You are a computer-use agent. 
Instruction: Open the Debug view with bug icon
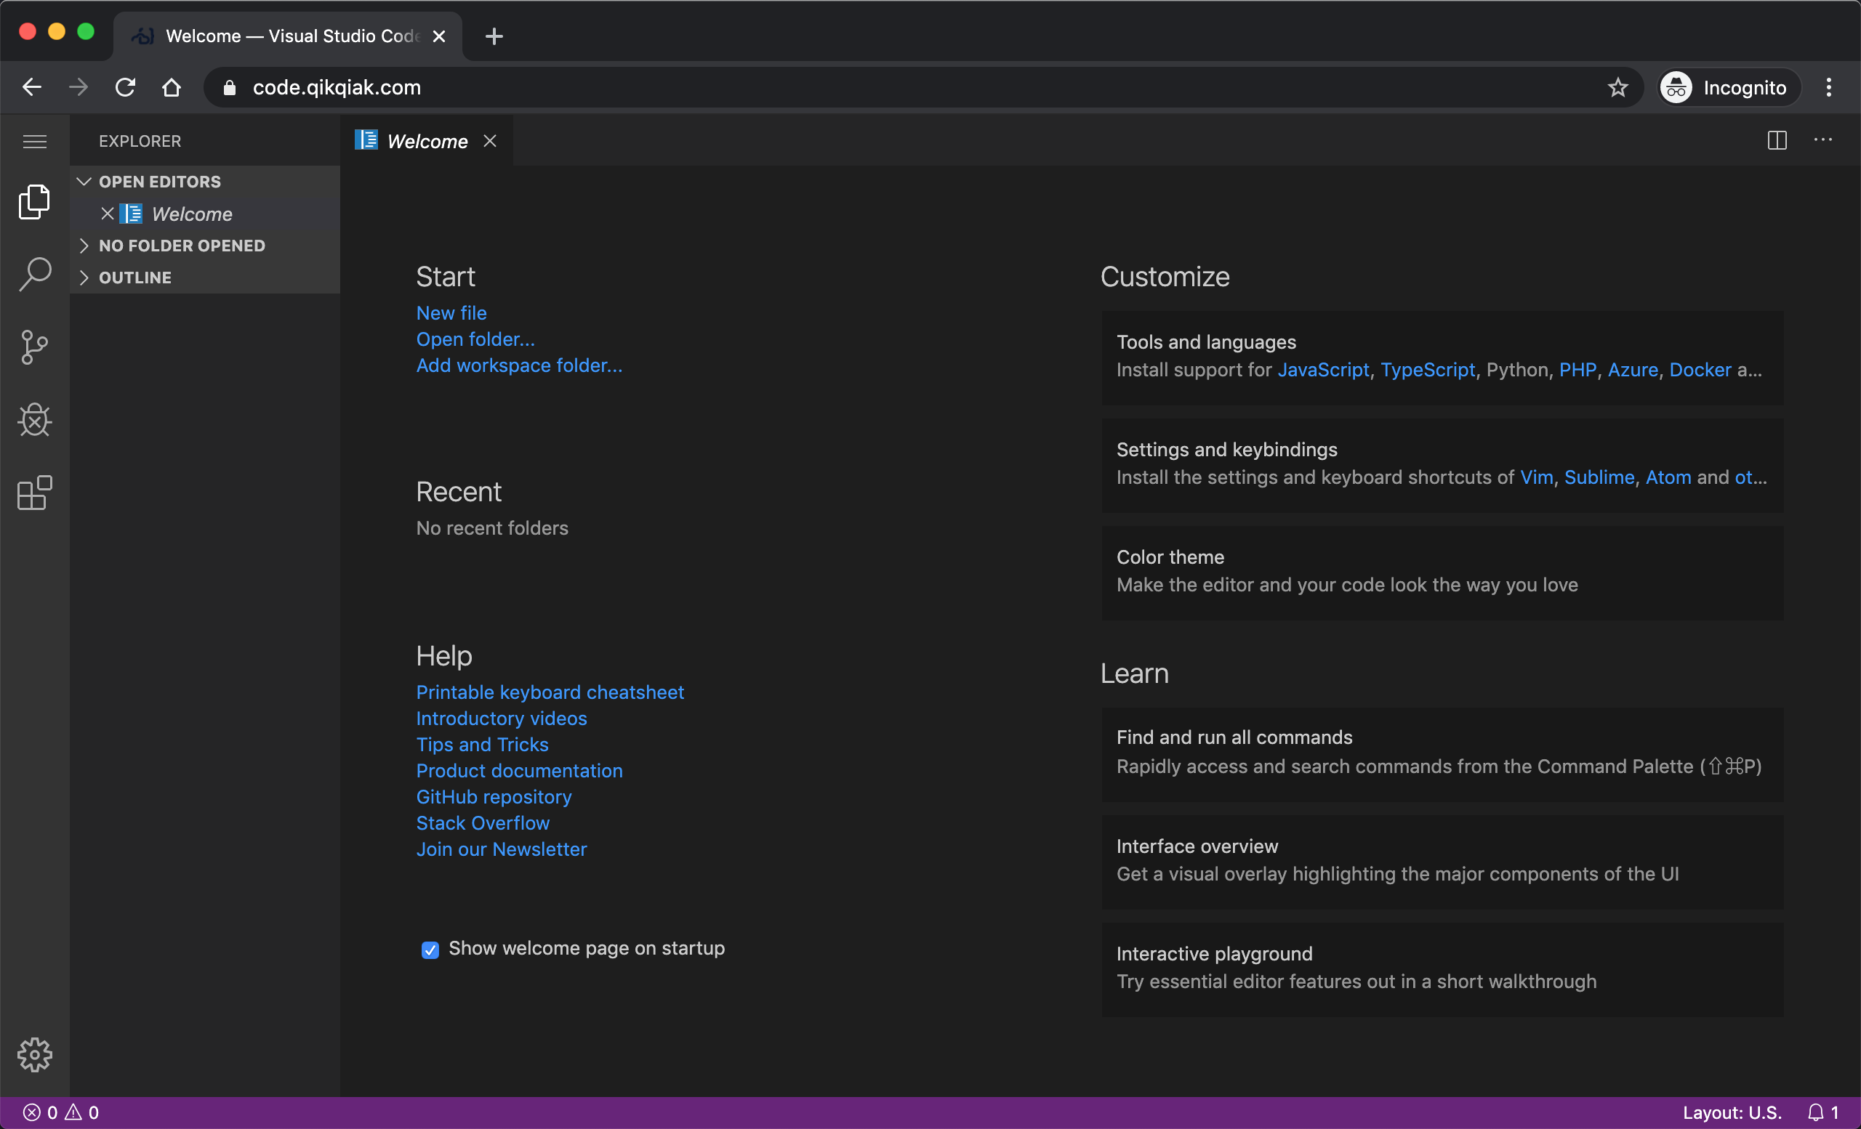pos(35,420)
